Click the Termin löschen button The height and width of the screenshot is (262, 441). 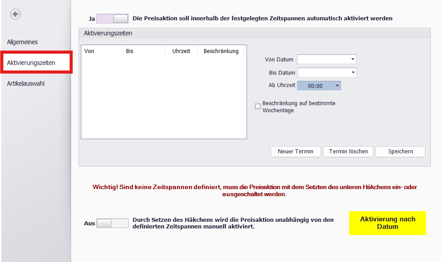[348, 152]
